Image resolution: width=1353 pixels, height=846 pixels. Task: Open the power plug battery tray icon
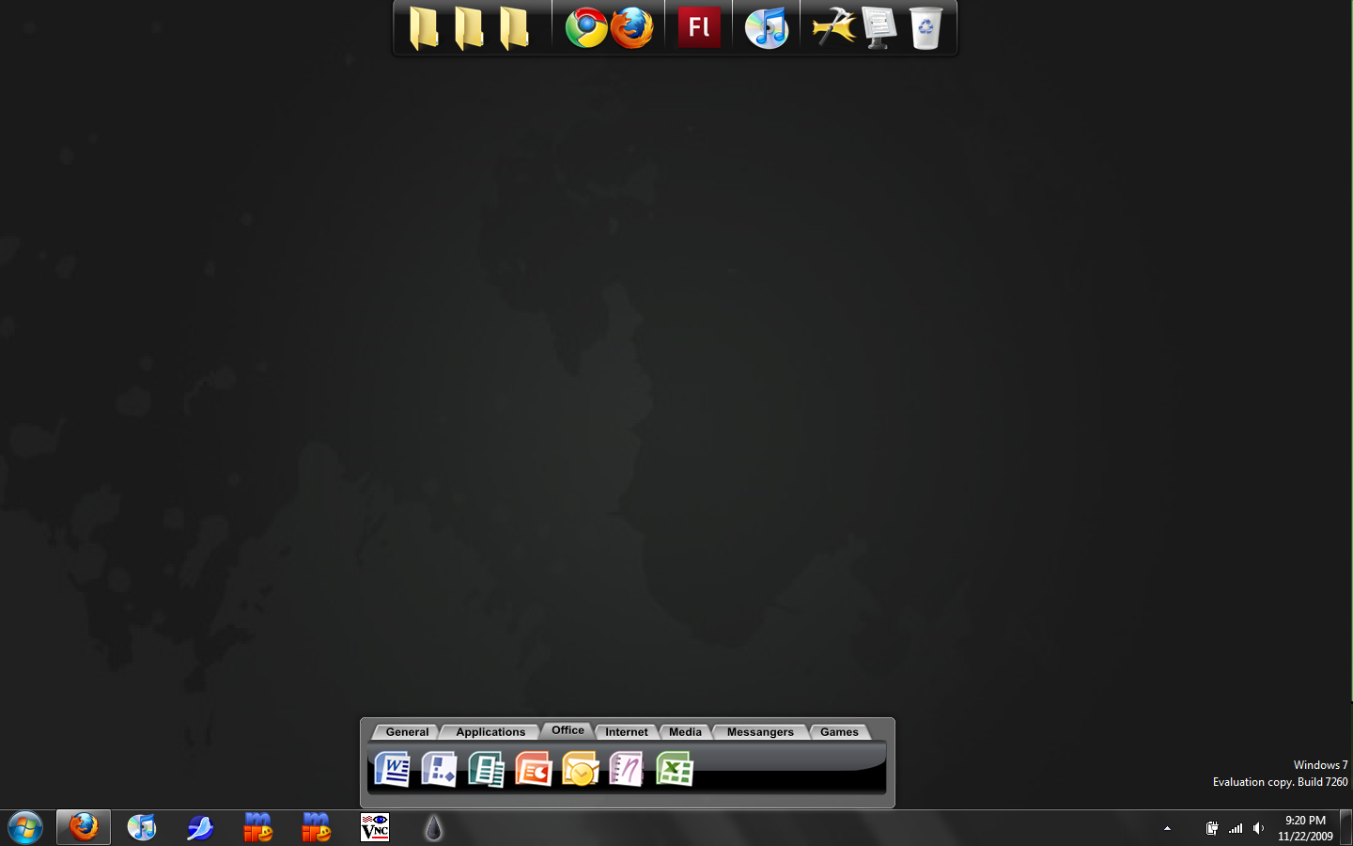1212,828
